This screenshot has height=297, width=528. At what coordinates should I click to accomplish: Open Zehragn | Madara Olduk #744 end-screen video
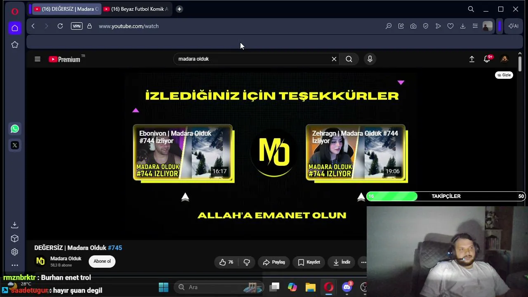tap(356, 153)
